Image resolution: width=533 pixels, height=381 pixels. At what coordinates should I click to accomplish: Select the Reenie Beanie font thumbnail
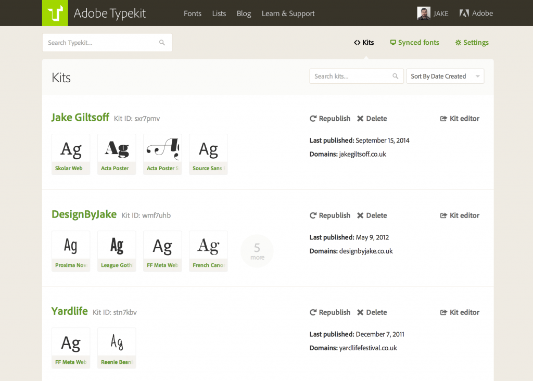point(117,348)
